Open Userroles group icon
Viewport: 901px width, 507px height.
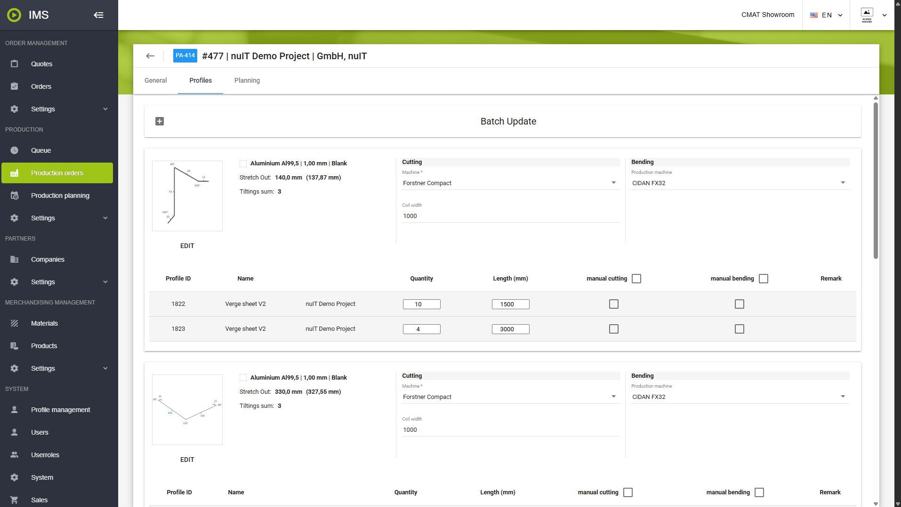15,455
